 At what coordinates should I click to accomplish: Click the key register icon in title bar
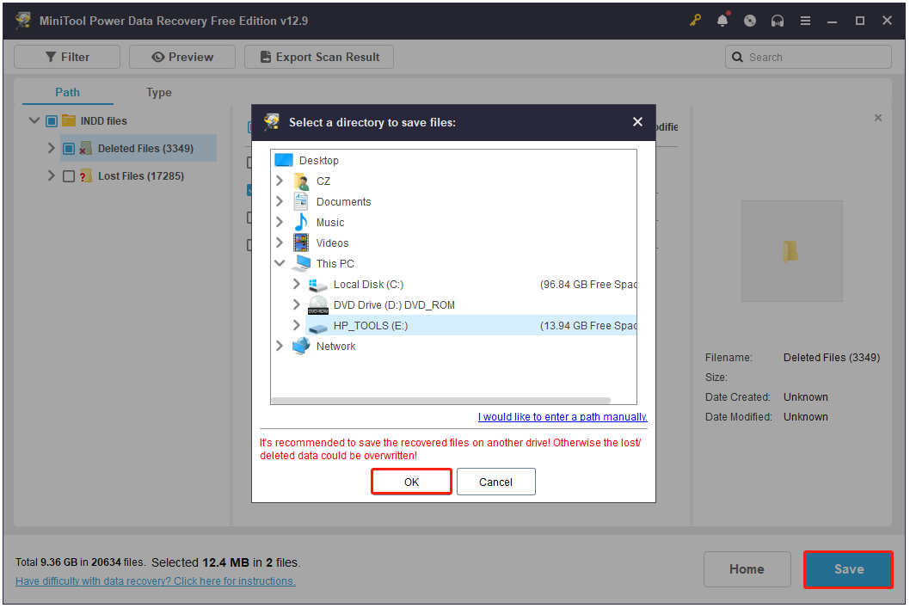(695, 21)
